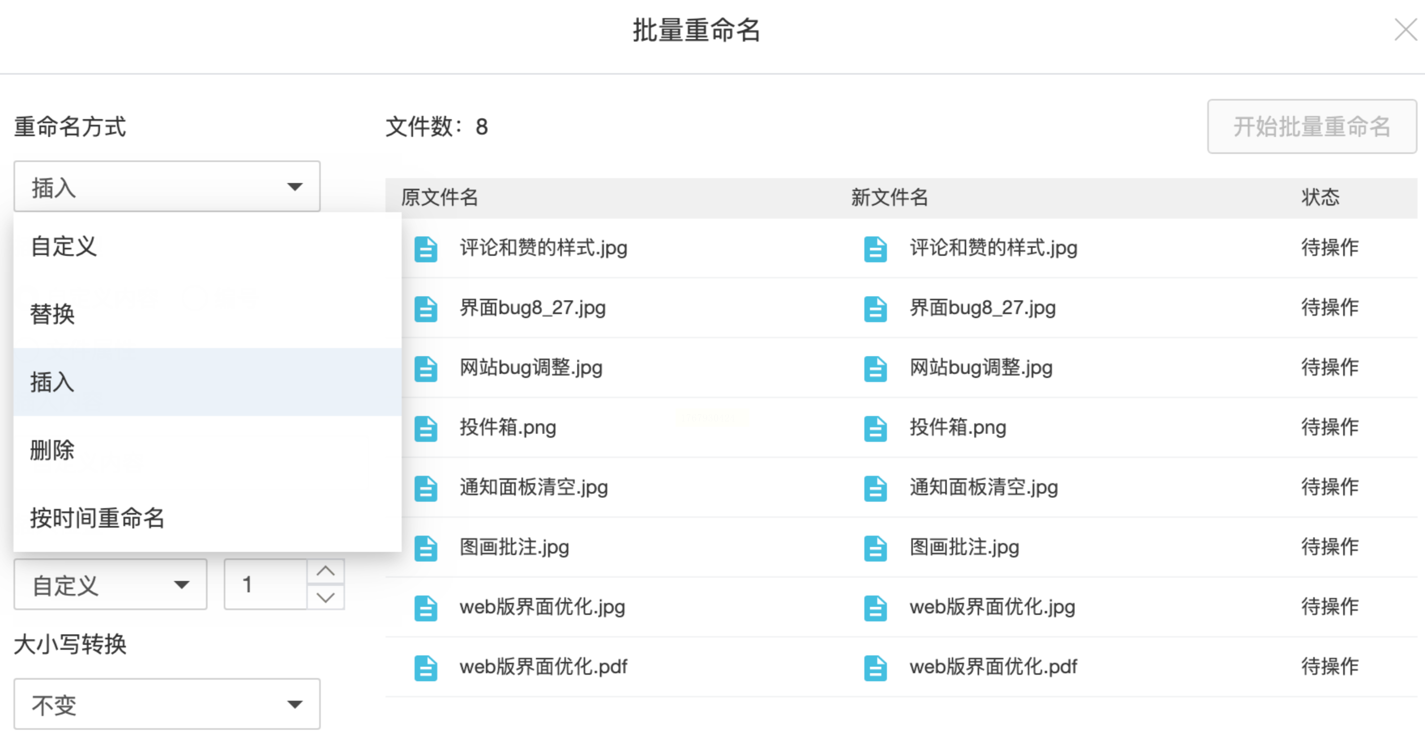Increase the number with the up arrow
The height and width of the screenshot is (734, 1425).
click(326, 571)
